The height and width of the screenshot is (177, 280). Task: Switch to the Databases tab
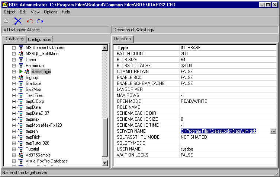point(14,39)
